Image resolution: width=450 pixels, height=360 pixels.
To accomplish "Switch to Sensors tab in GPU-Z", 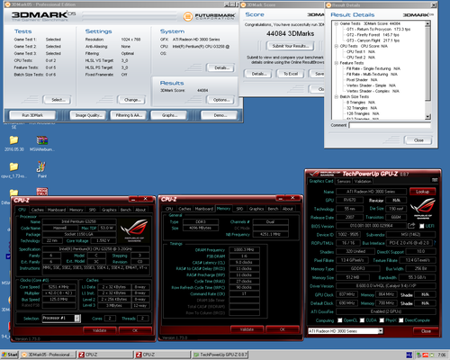I will (344, 181).
